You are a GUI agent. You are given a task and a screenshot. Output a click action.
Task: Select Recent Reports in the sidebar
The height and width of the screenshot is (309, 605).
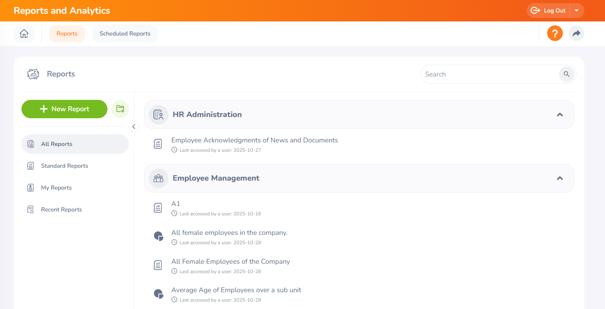[61, 210]
